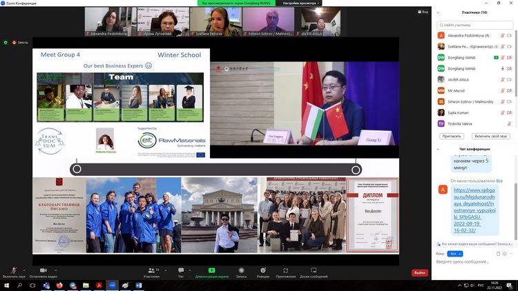This screenshot has height=291, width=518.
Task: Open the Приложения apps icon
Action: pos(285,270)
